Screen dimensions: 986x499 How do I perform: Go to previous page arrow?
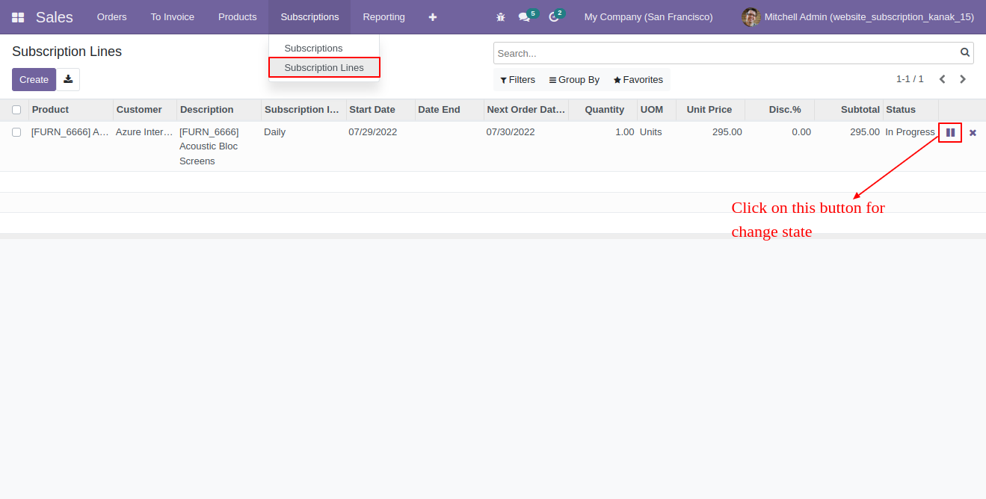pos(942,79)
